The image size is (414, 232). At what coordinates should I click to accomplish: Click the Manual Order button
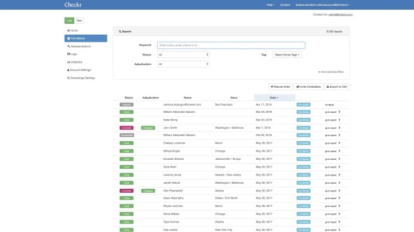[280, 86]
